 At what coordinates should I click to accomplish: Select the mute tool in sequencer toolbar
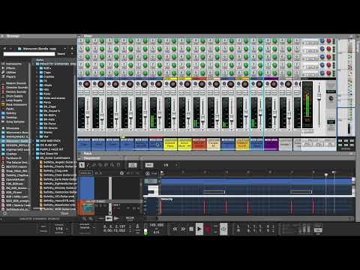coord(106,165)
